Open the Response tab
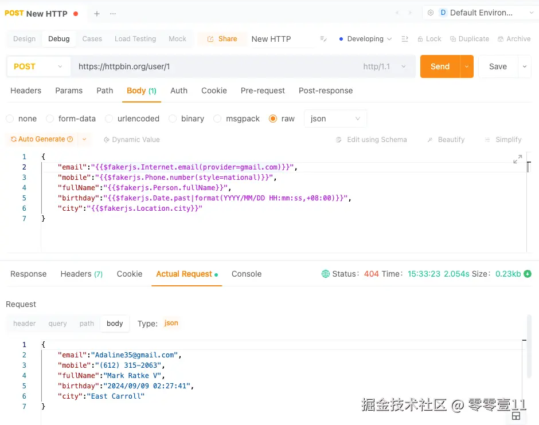539x425 pixels. (29, 274)
